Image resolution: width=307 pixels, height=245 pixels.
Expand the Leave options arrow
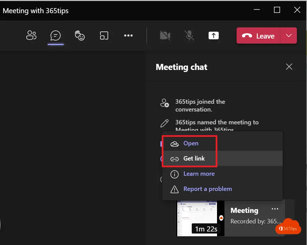click(289, 36)
